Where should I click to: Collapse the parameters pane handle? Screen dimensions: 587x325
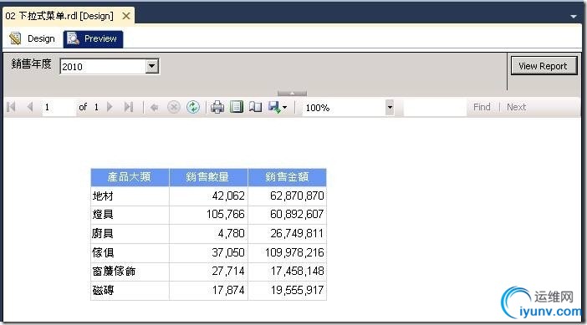point(292,93)
